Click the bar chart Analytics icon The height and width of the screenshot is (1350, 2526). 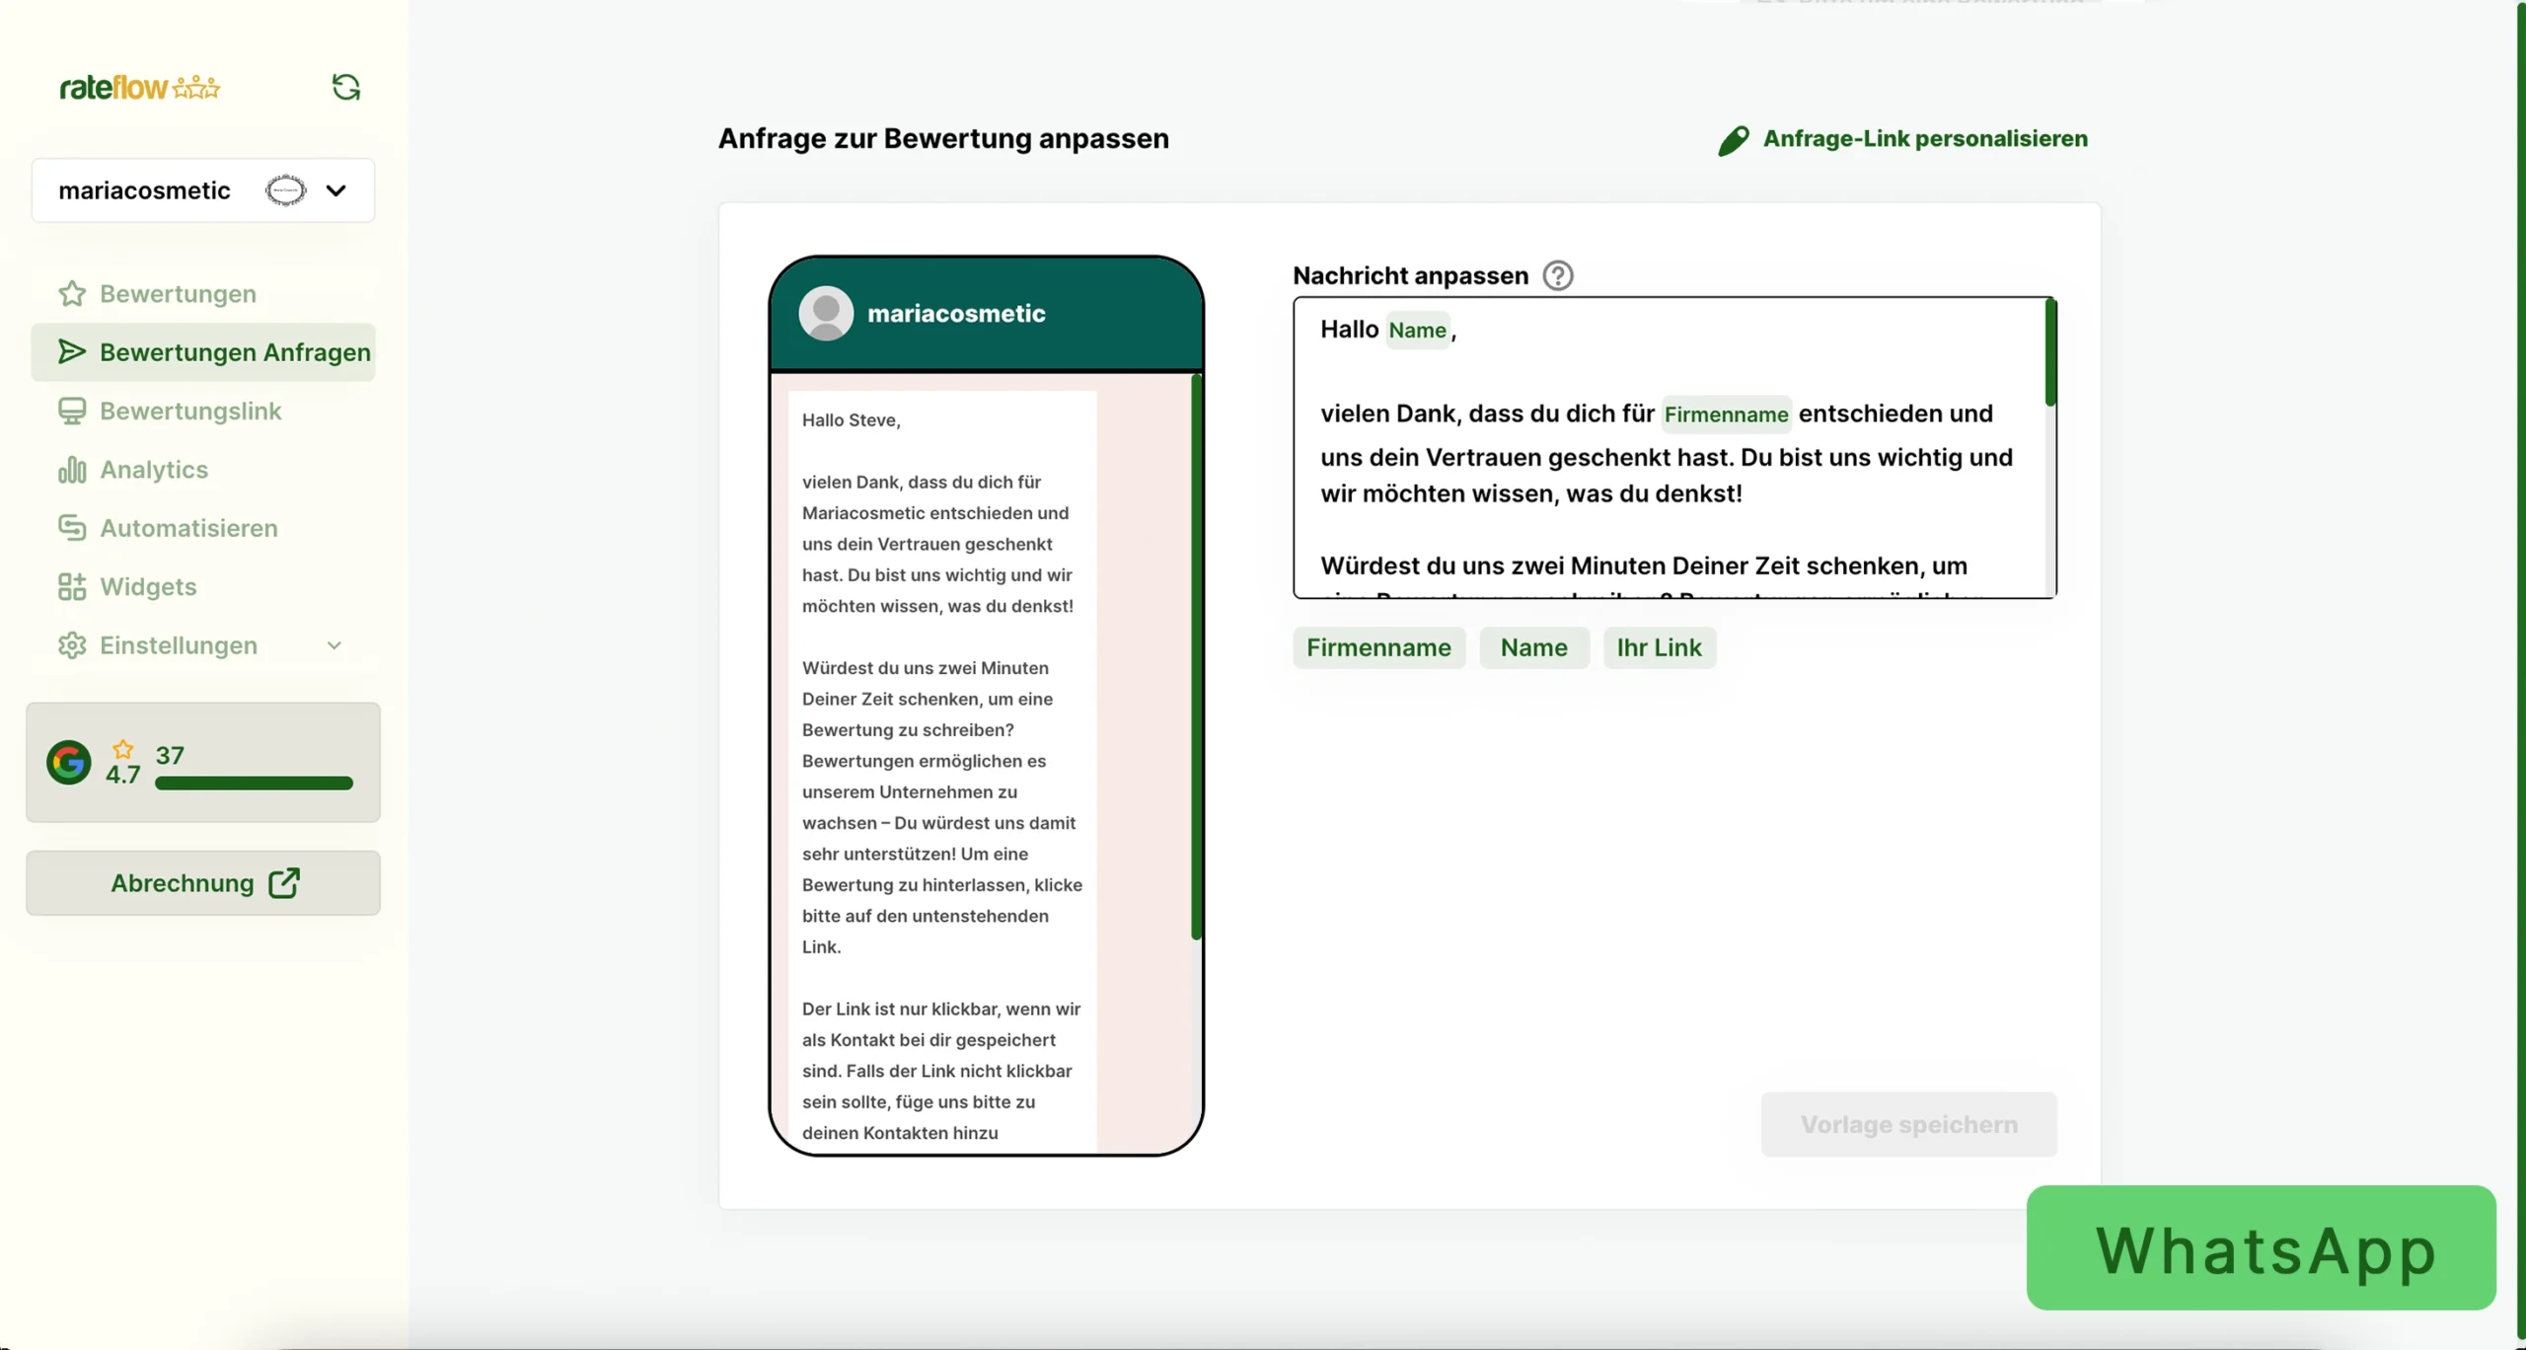(x=72, y=470)
